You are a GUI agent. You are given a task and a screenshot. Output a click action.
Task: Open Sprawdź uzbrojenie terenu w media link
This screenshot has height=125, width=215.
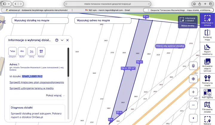(x=31, y=88)
